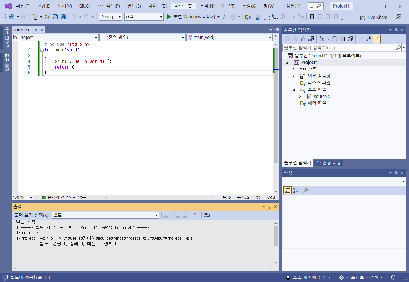Open the Project1 scope dropdown in editor
Screen dimensions: 409x282
coord(55,38)
